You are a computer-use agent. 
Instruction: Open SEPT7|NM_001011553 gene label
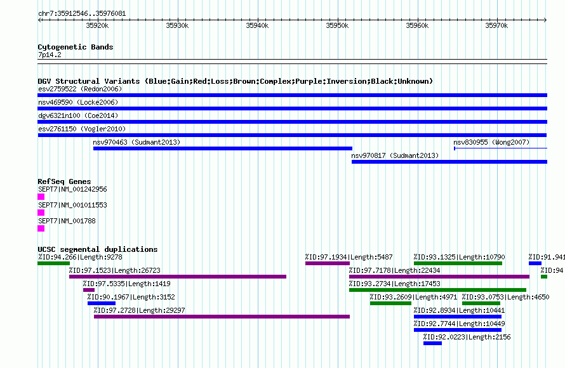[73, 205]
